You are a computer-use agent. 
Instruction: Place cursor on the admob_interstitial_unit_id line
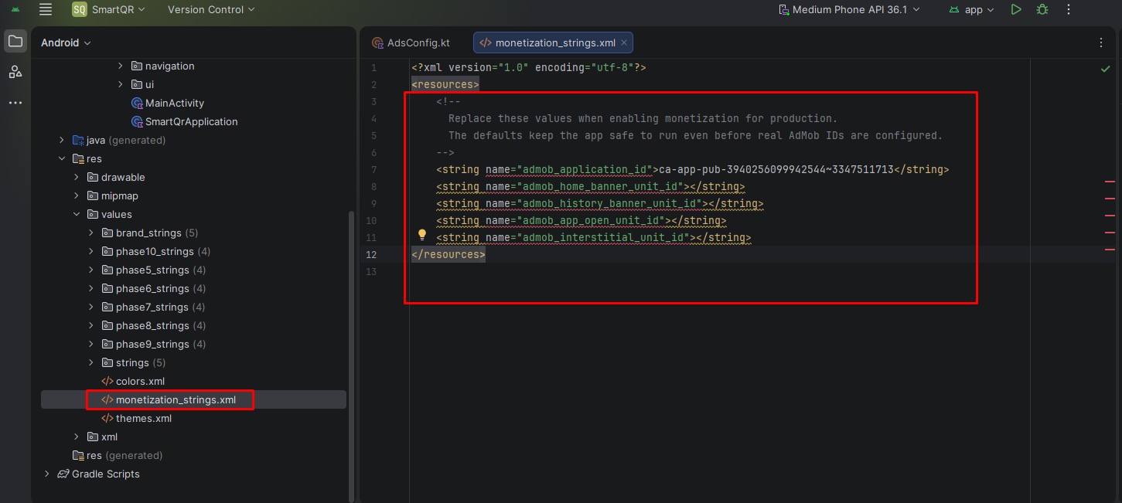[593, 237]
